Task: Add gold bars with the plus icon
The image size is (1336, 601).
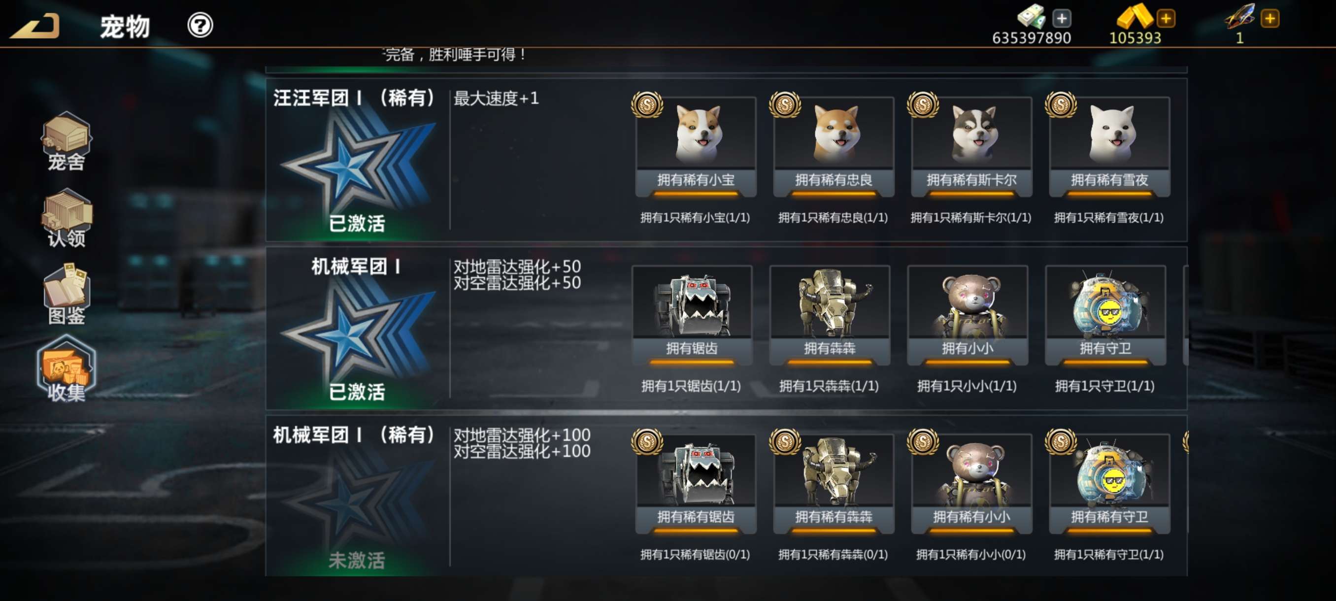Action: [1166, 19]
